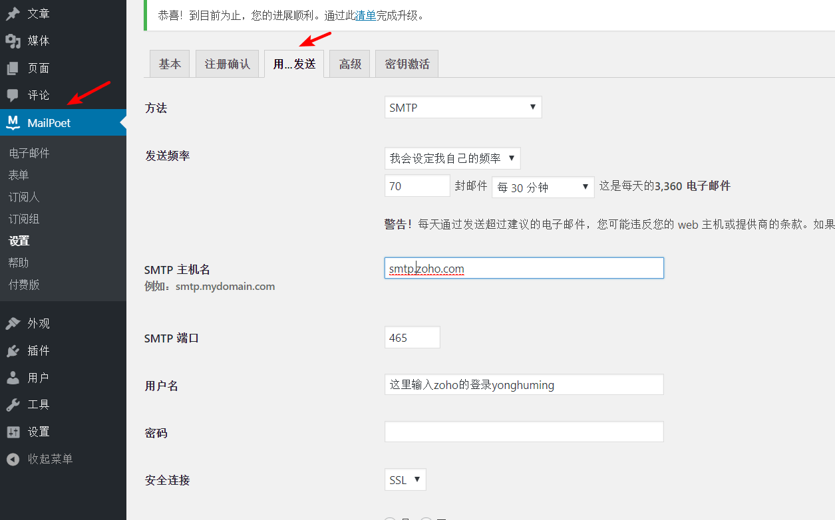835x520 pixels.
Task: Open the 方法 SMTP dropdown
Action: pos(463,108)
